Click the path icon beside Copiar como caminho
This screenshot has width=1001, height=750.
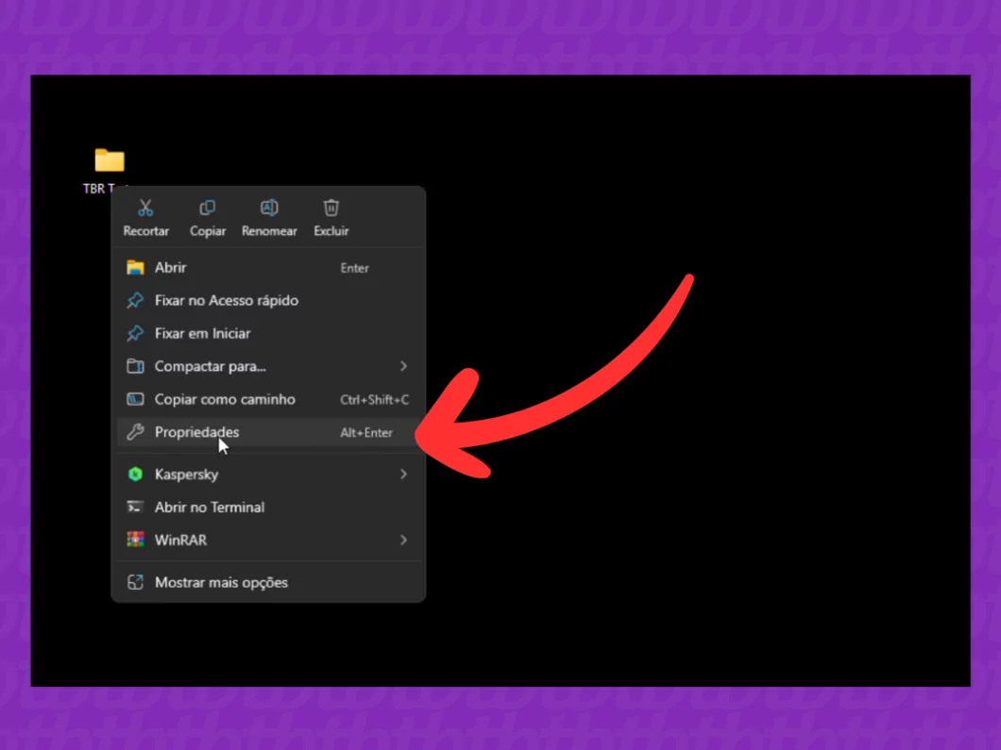pyautogui.click(x=135, y=400)
